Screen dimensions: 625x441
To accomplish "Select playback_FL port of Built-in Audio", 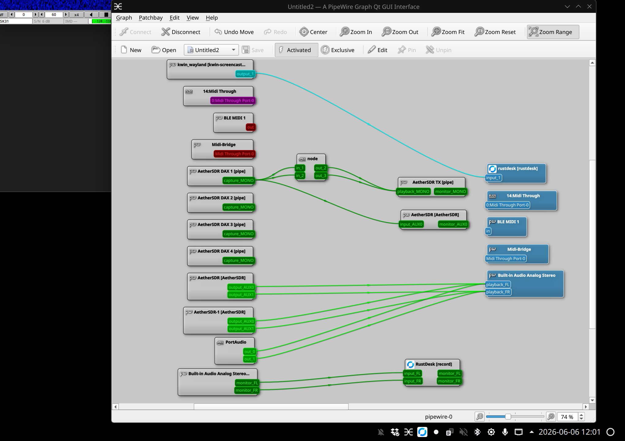I will (498, 285).
